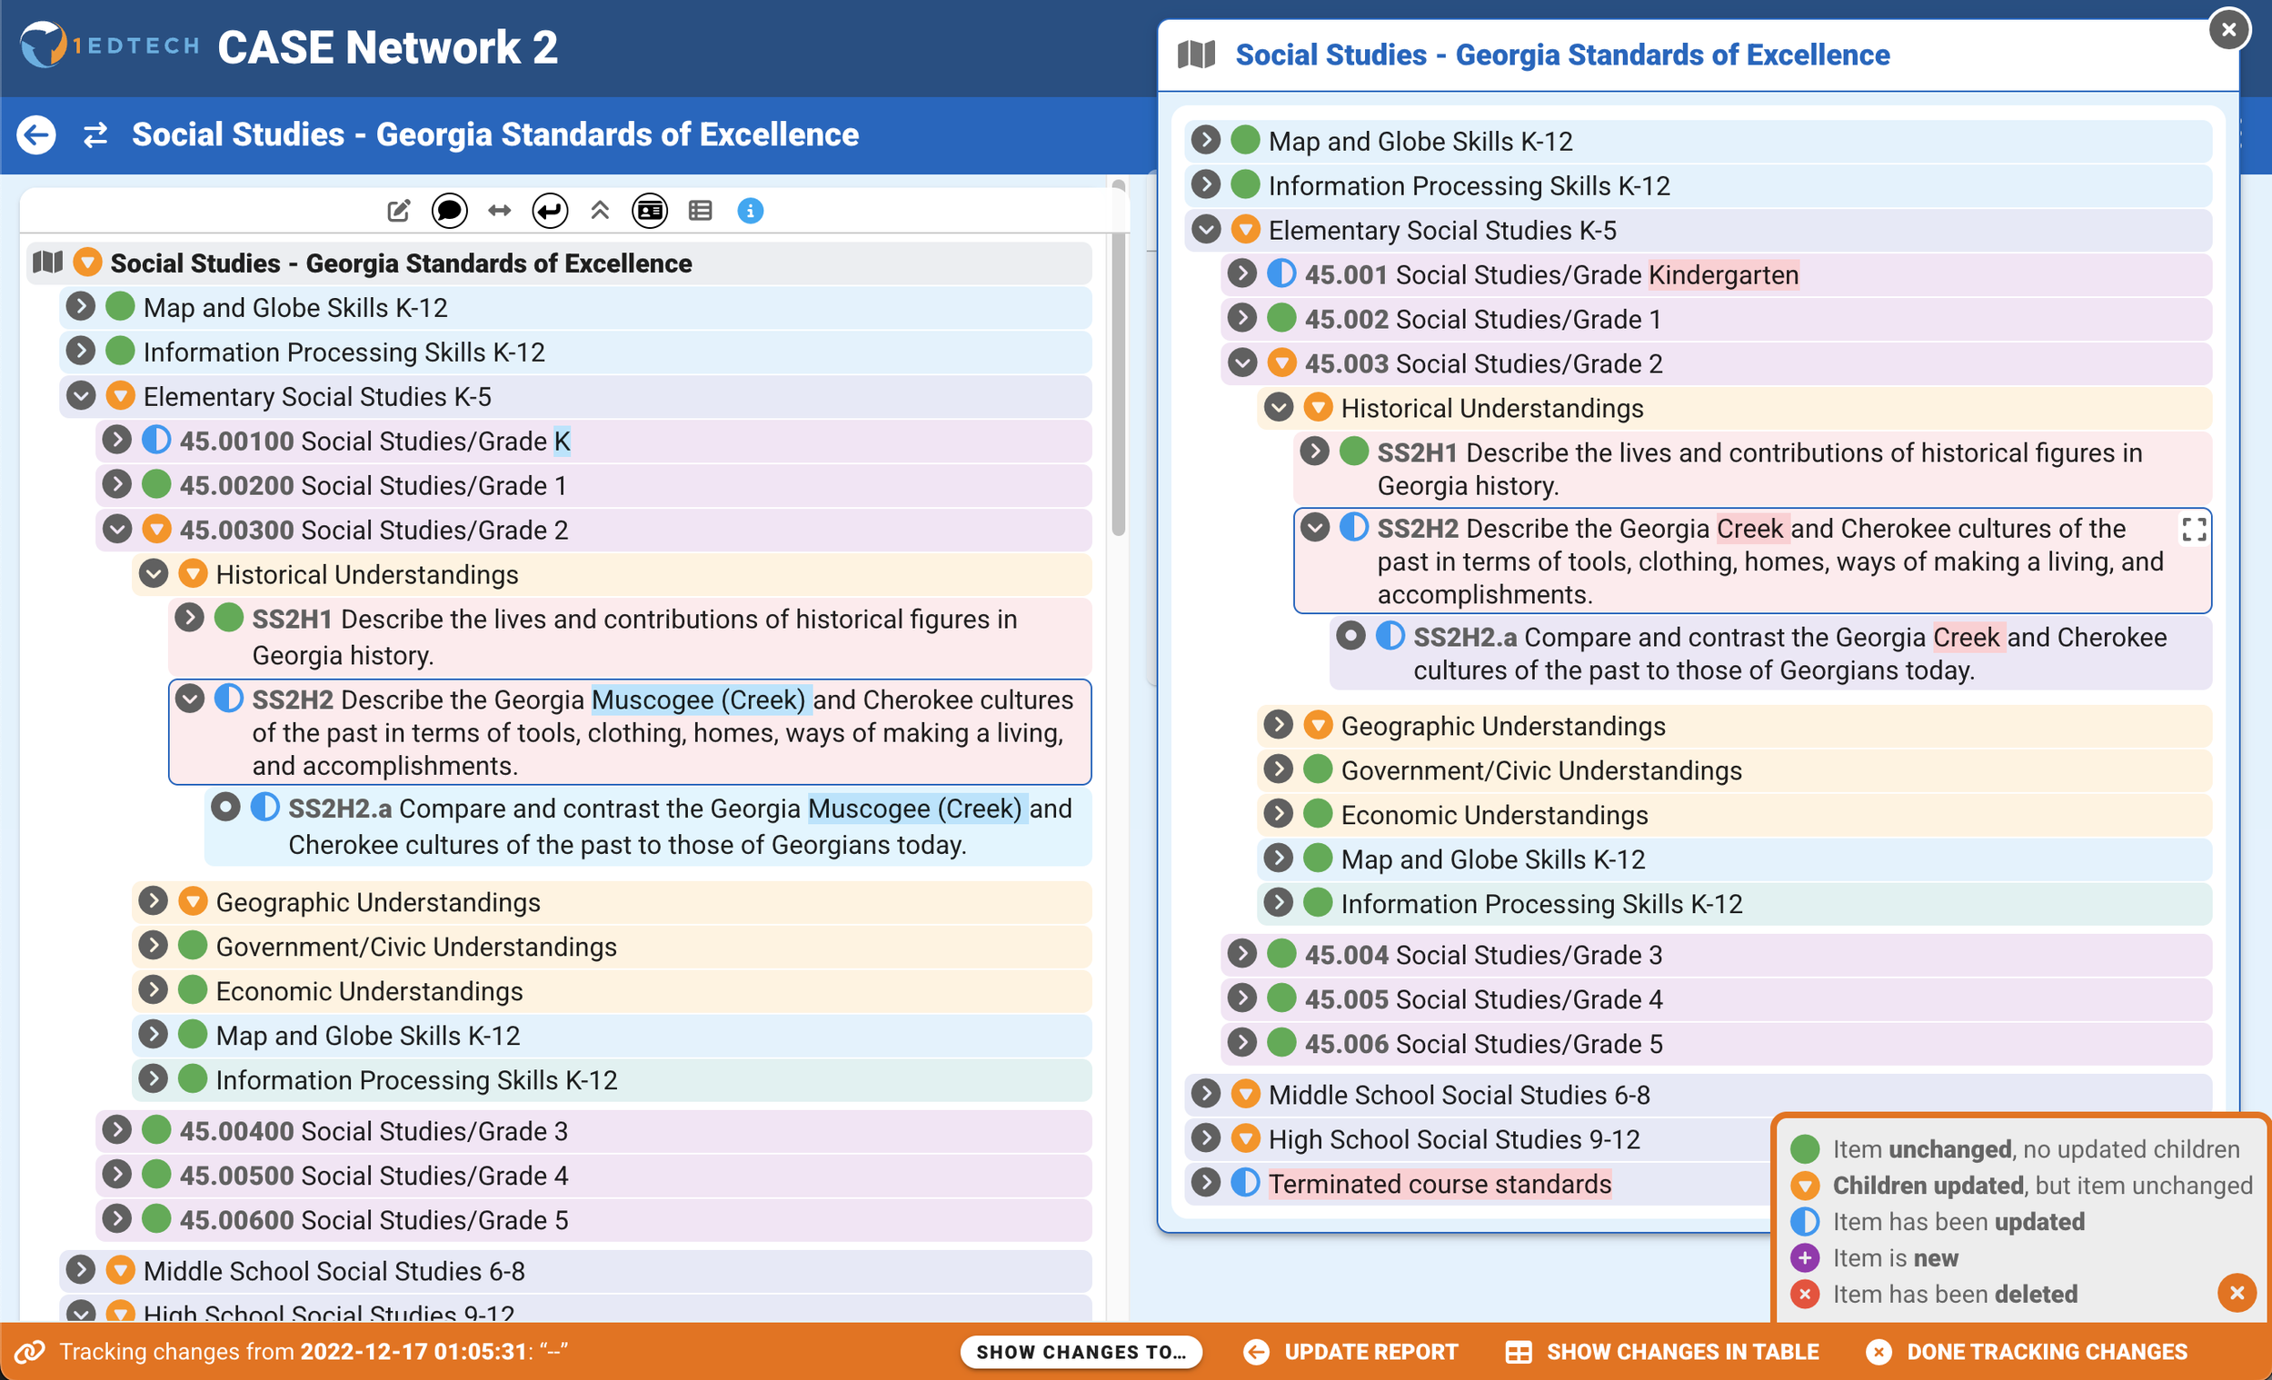Expand left Map and Globe Skills K-12 top node
The image size is (2272, 1380).
[x=81, y=306]
